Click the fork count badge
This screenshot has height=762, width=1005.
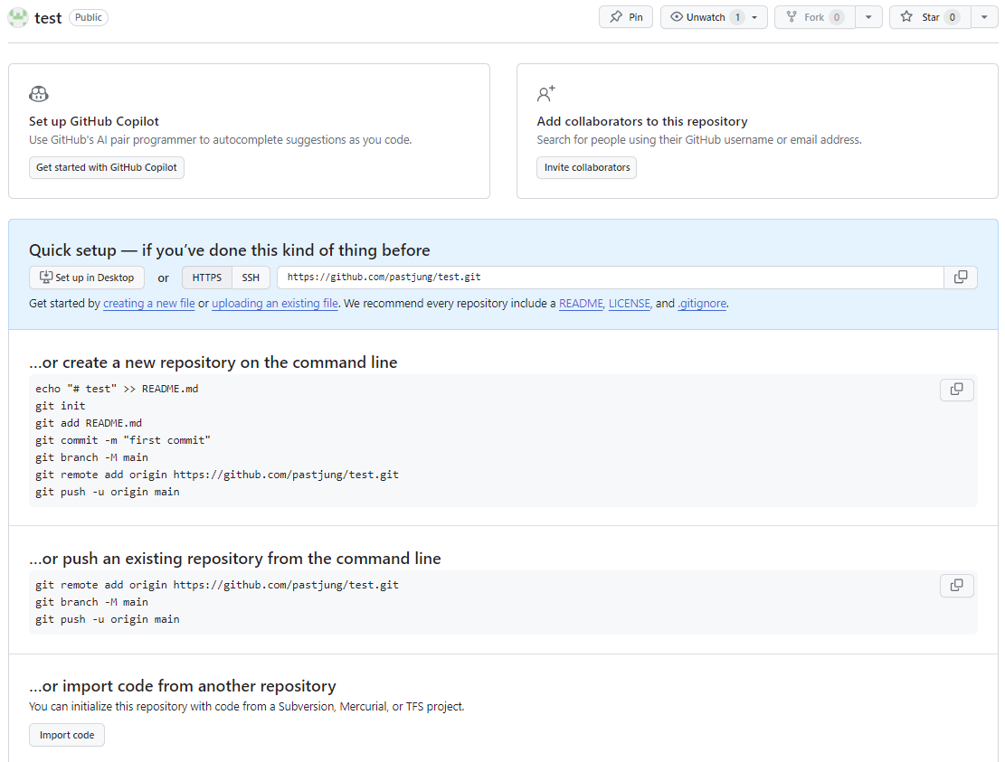[837, 17]
